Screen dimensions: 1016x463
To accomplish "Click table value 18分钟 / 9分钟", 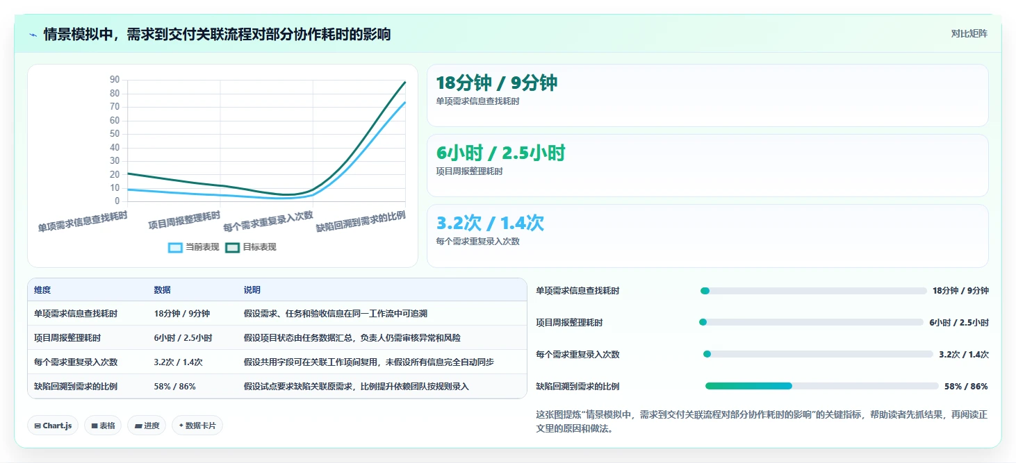I will pyautogui.click(x=182, y=314).
